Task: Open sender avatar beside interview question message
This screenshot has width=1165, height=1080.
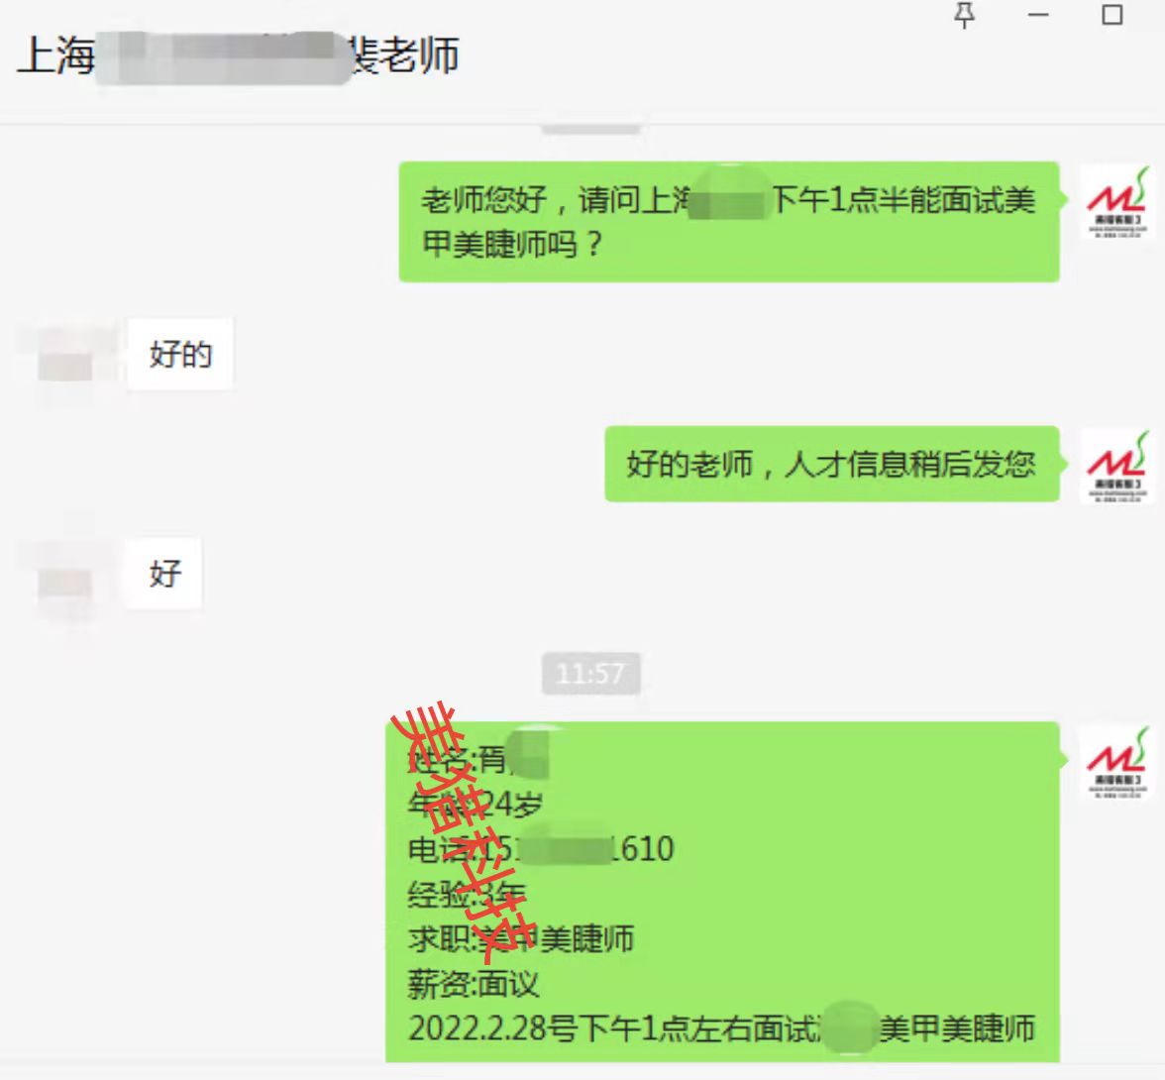Action: (x=1116, y=202)
